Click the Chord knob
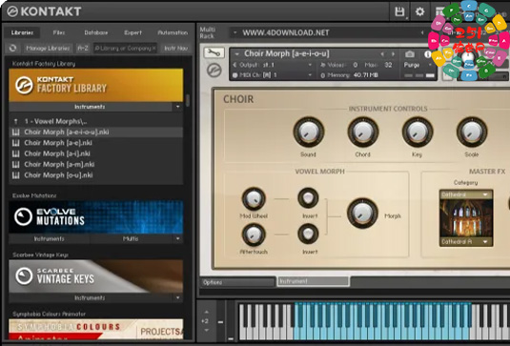510x346 pixels. tap(363, 132)
